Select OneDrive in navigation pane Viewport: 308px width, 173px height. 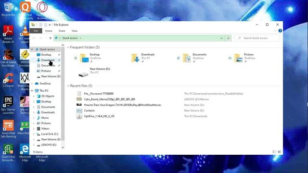pyautogui.click(x=45, y=84)
